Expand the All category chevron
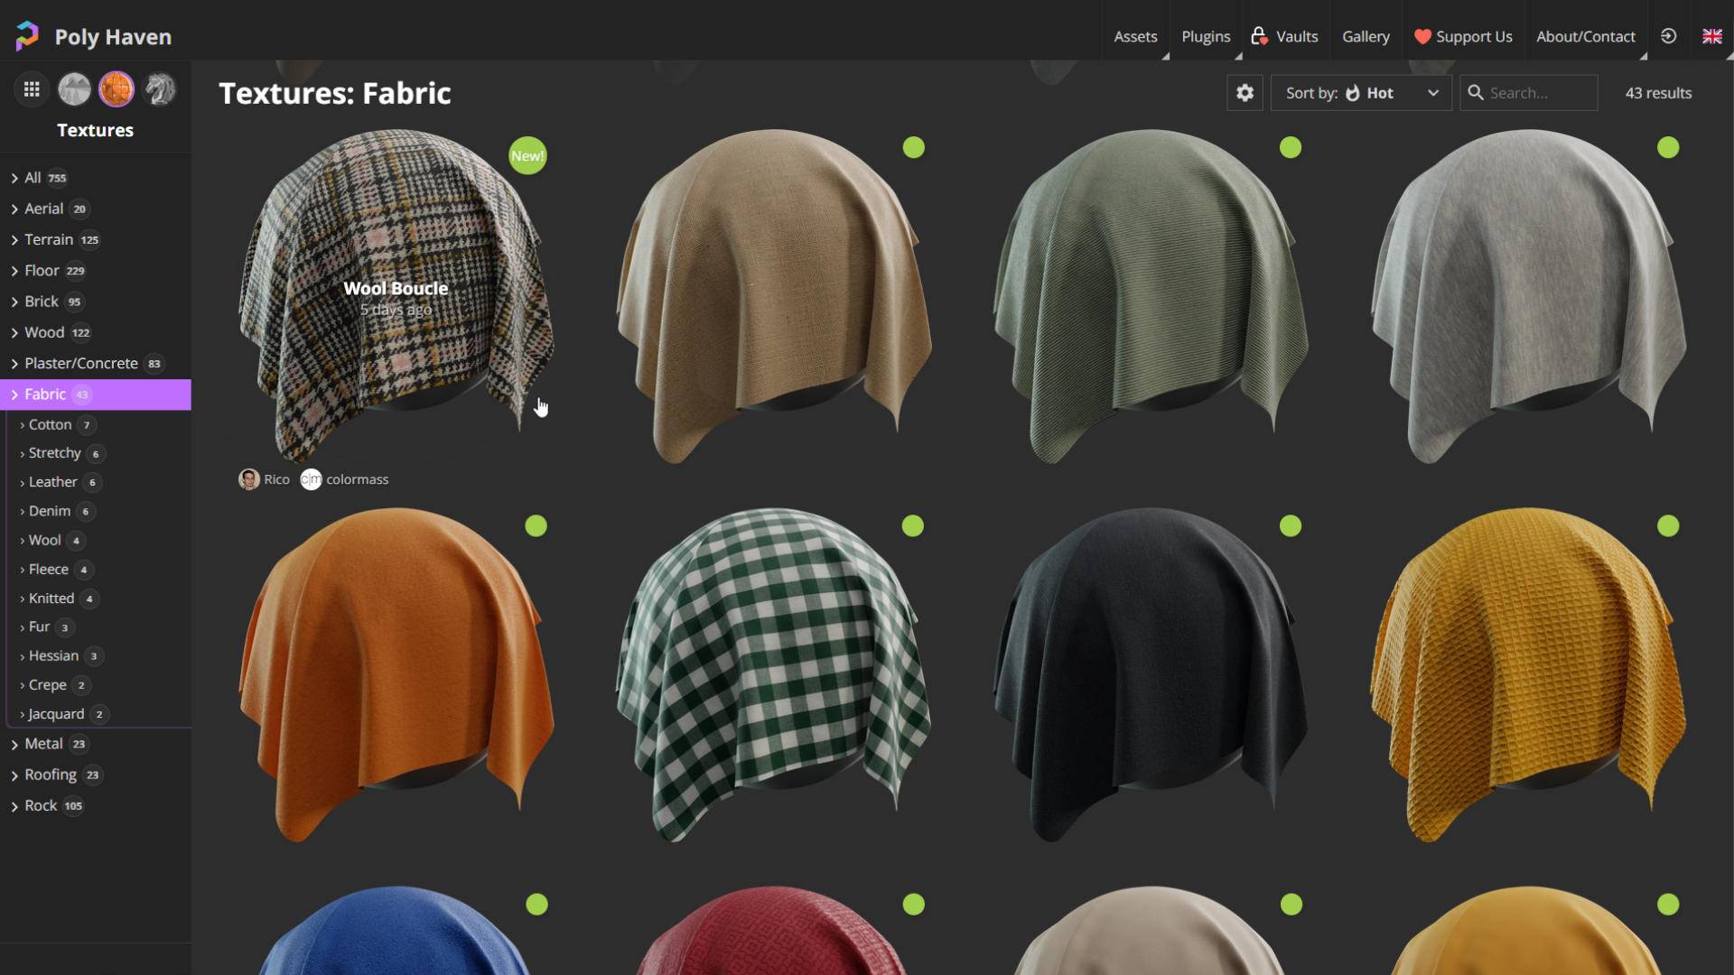 (14, 179)
